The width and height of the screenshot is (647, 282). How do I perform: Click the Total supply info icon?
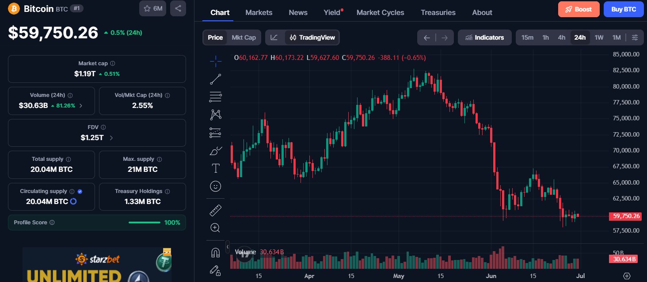pyautogui.click(x=69, y=159)
